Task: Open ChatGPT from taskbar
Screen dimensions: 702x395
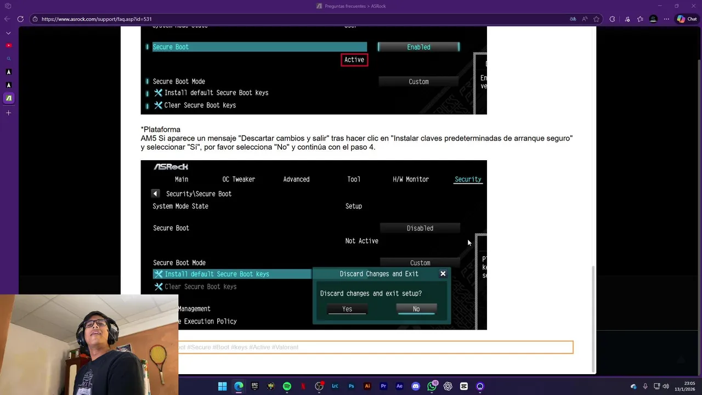Action: [448, 386]
